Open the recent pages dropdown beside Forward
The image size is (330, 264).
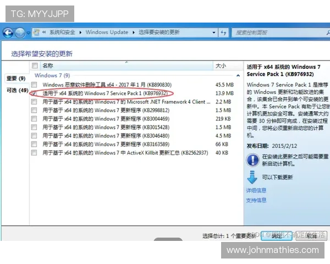click(28, 33)
